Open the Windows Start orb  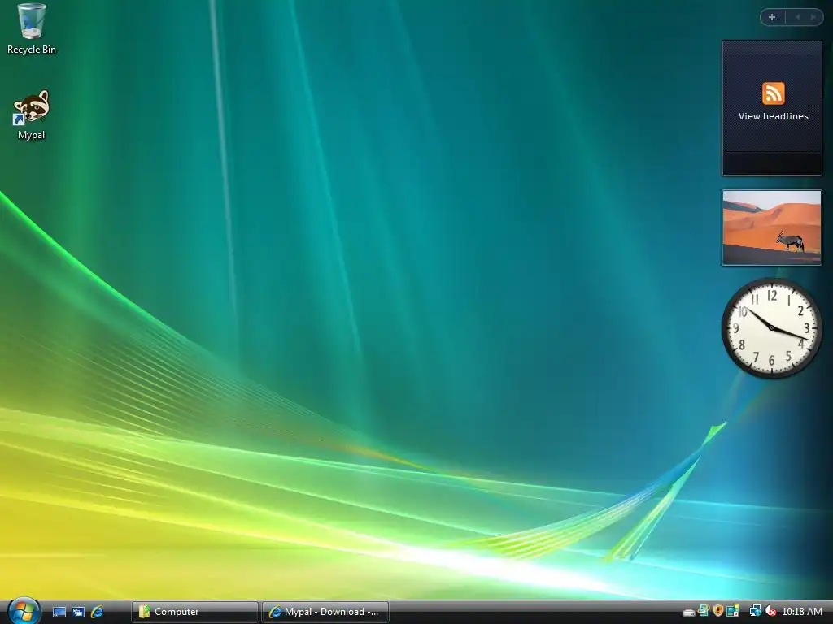[x=24, y=611]
